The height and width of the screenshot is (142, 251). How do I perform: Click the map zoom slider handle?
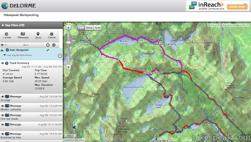tap(69, 42)
